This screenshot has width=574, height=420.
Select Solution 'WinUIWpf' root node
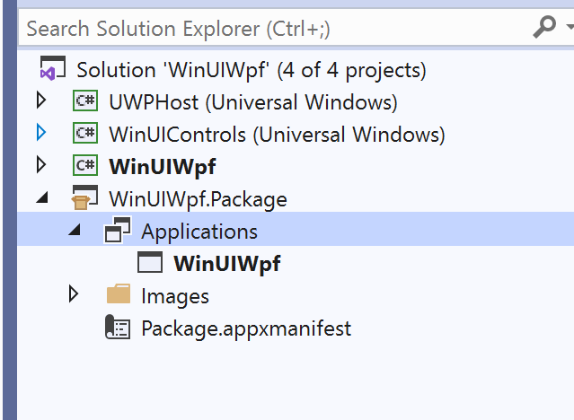(x=252, y=70)
